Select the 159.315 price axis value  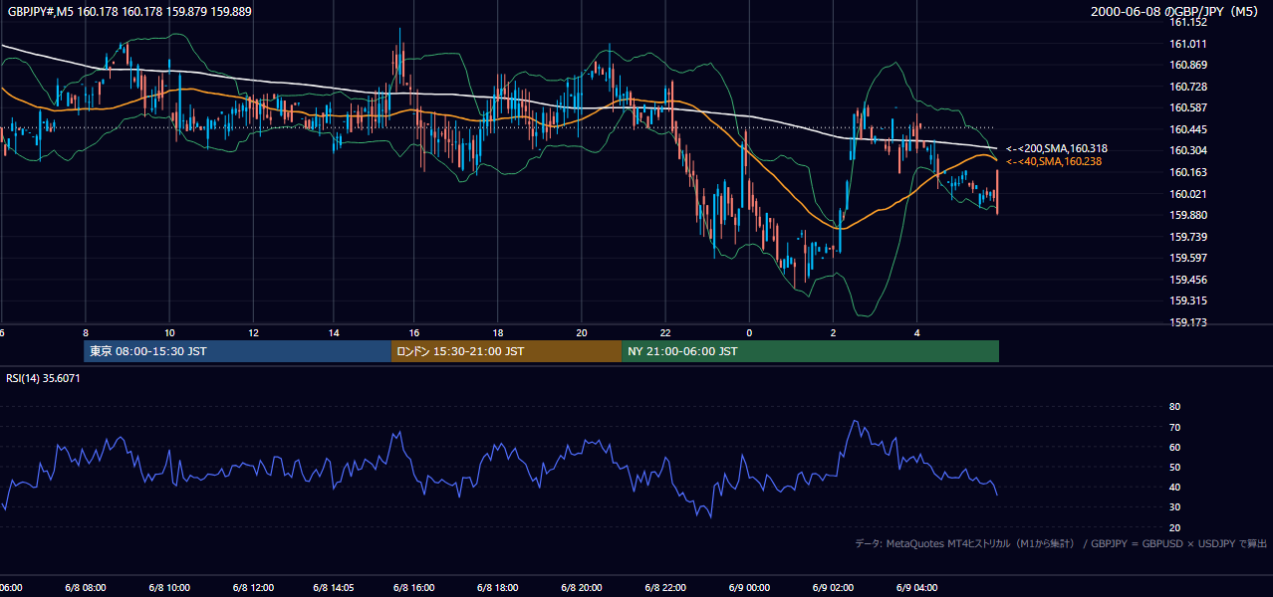1188,300
